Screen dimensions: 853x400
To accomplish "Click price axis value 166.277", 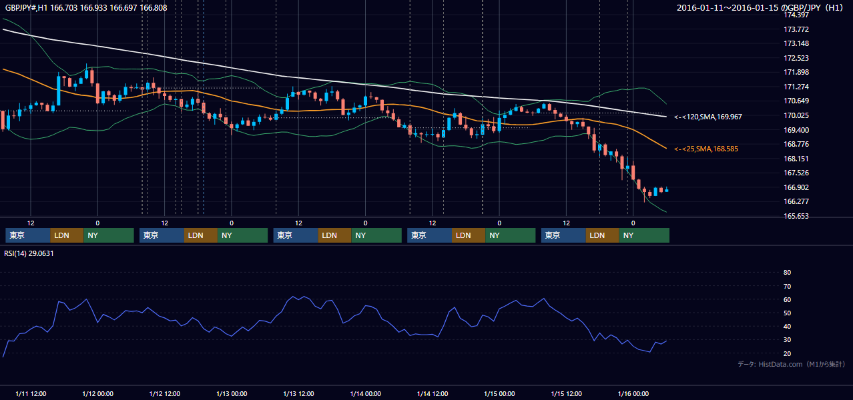I will tap(796, 201).
